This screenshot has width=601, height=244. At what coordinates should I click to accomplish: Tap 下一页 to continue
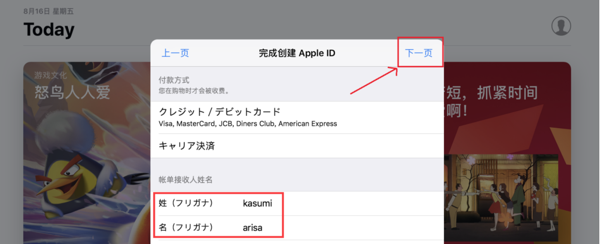[x=419, y=53]
